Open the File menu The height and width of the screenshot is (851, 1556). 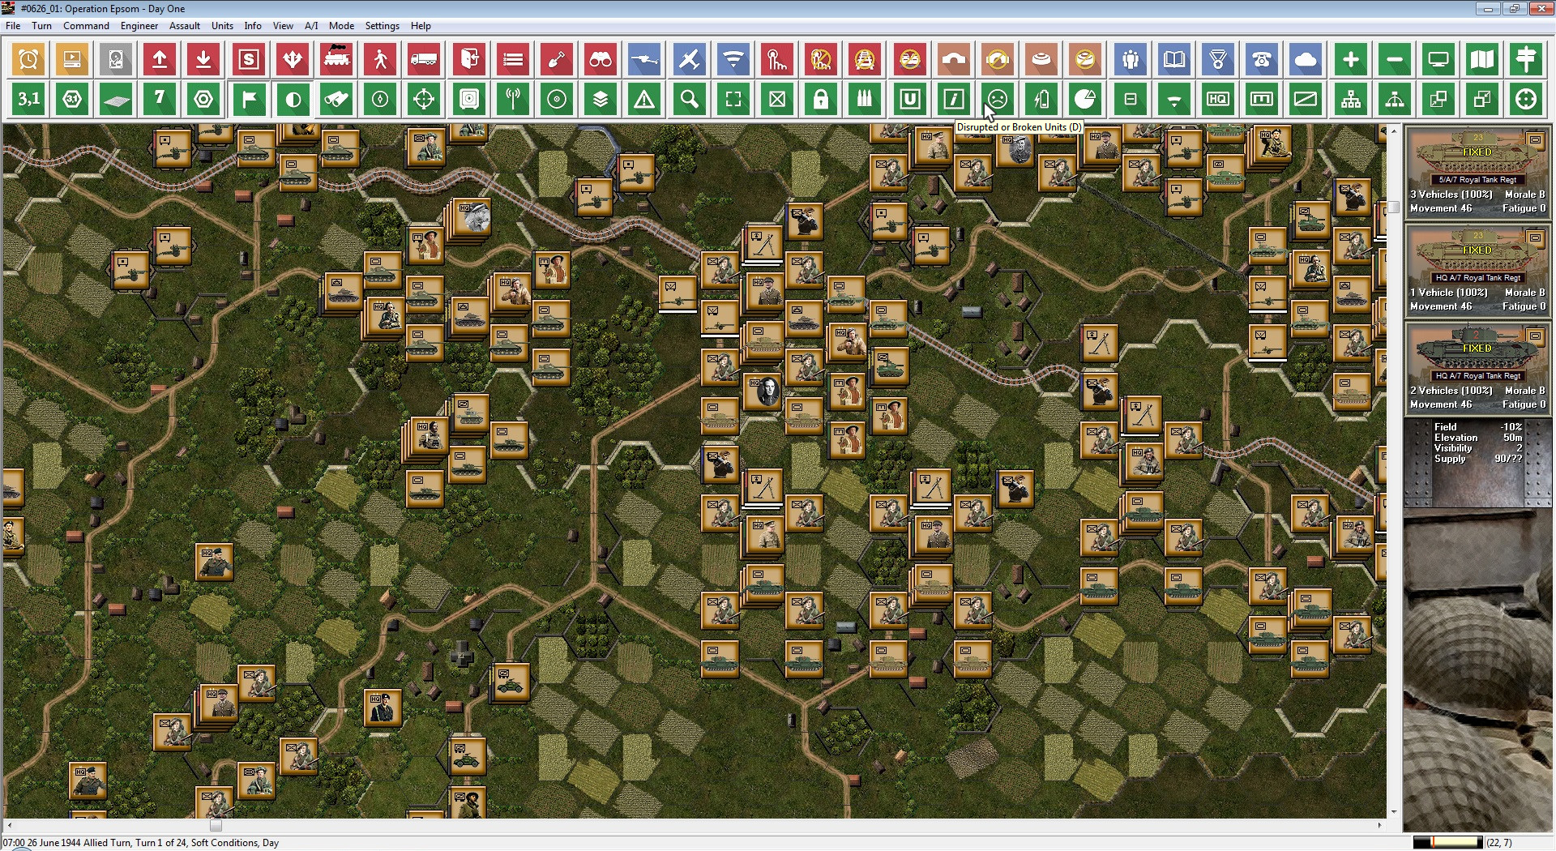13,26
